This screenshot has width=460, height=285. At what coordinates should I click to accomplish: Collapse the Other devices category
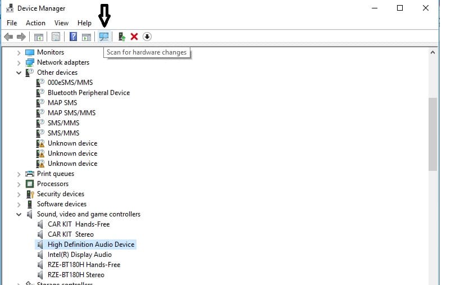click(19, 73)
